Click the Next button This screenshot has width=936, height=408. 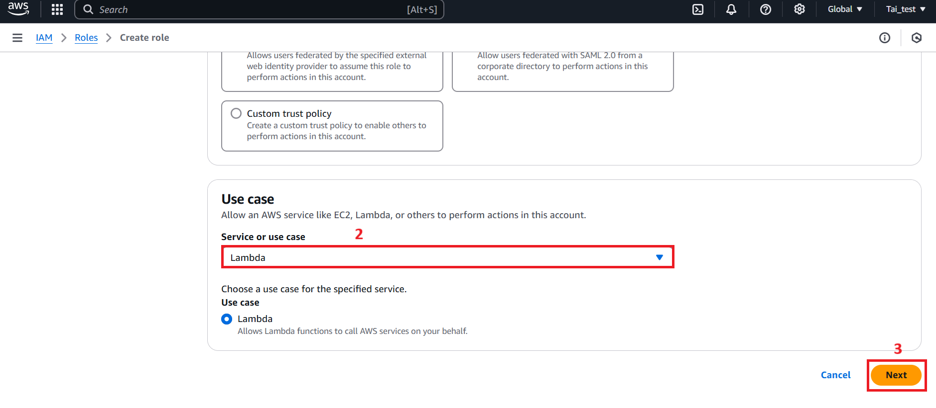click(x=896, y=375)
